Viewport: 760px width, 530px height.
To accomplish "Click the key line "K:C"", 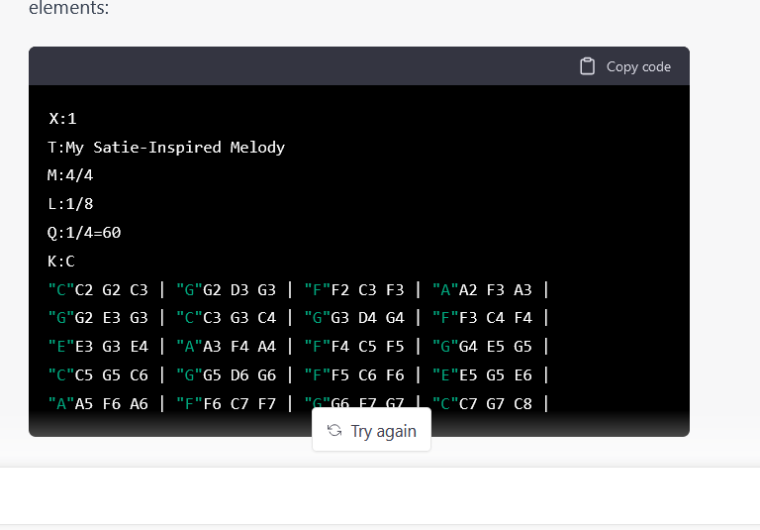I will tap(61, 262).
